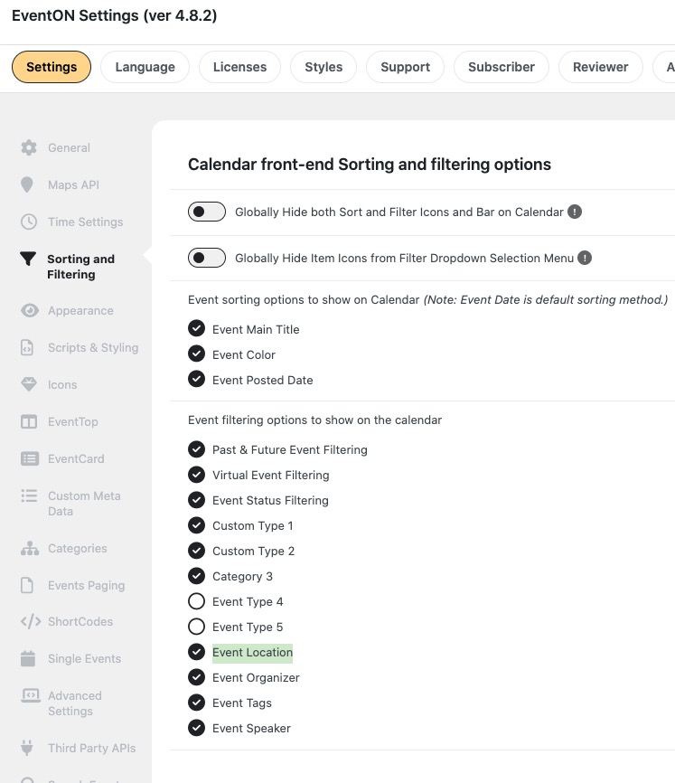The image size is (675, 783).
Task: Click the Single Events calendar icon
Action: 28,658
